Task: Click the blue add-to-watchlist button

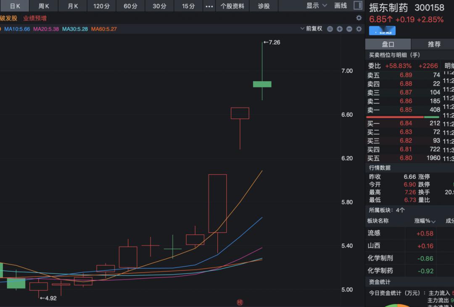Action: click(382, 31)
